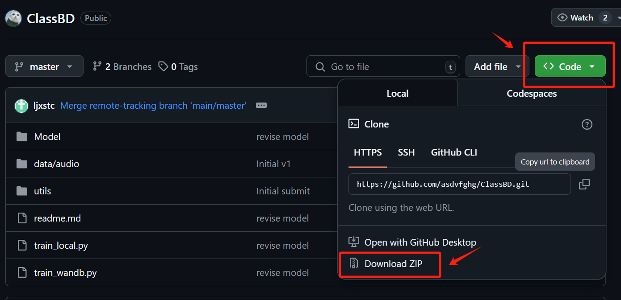Click the folder icon of utils
The image size is (621, 300).
coord(22,191)
